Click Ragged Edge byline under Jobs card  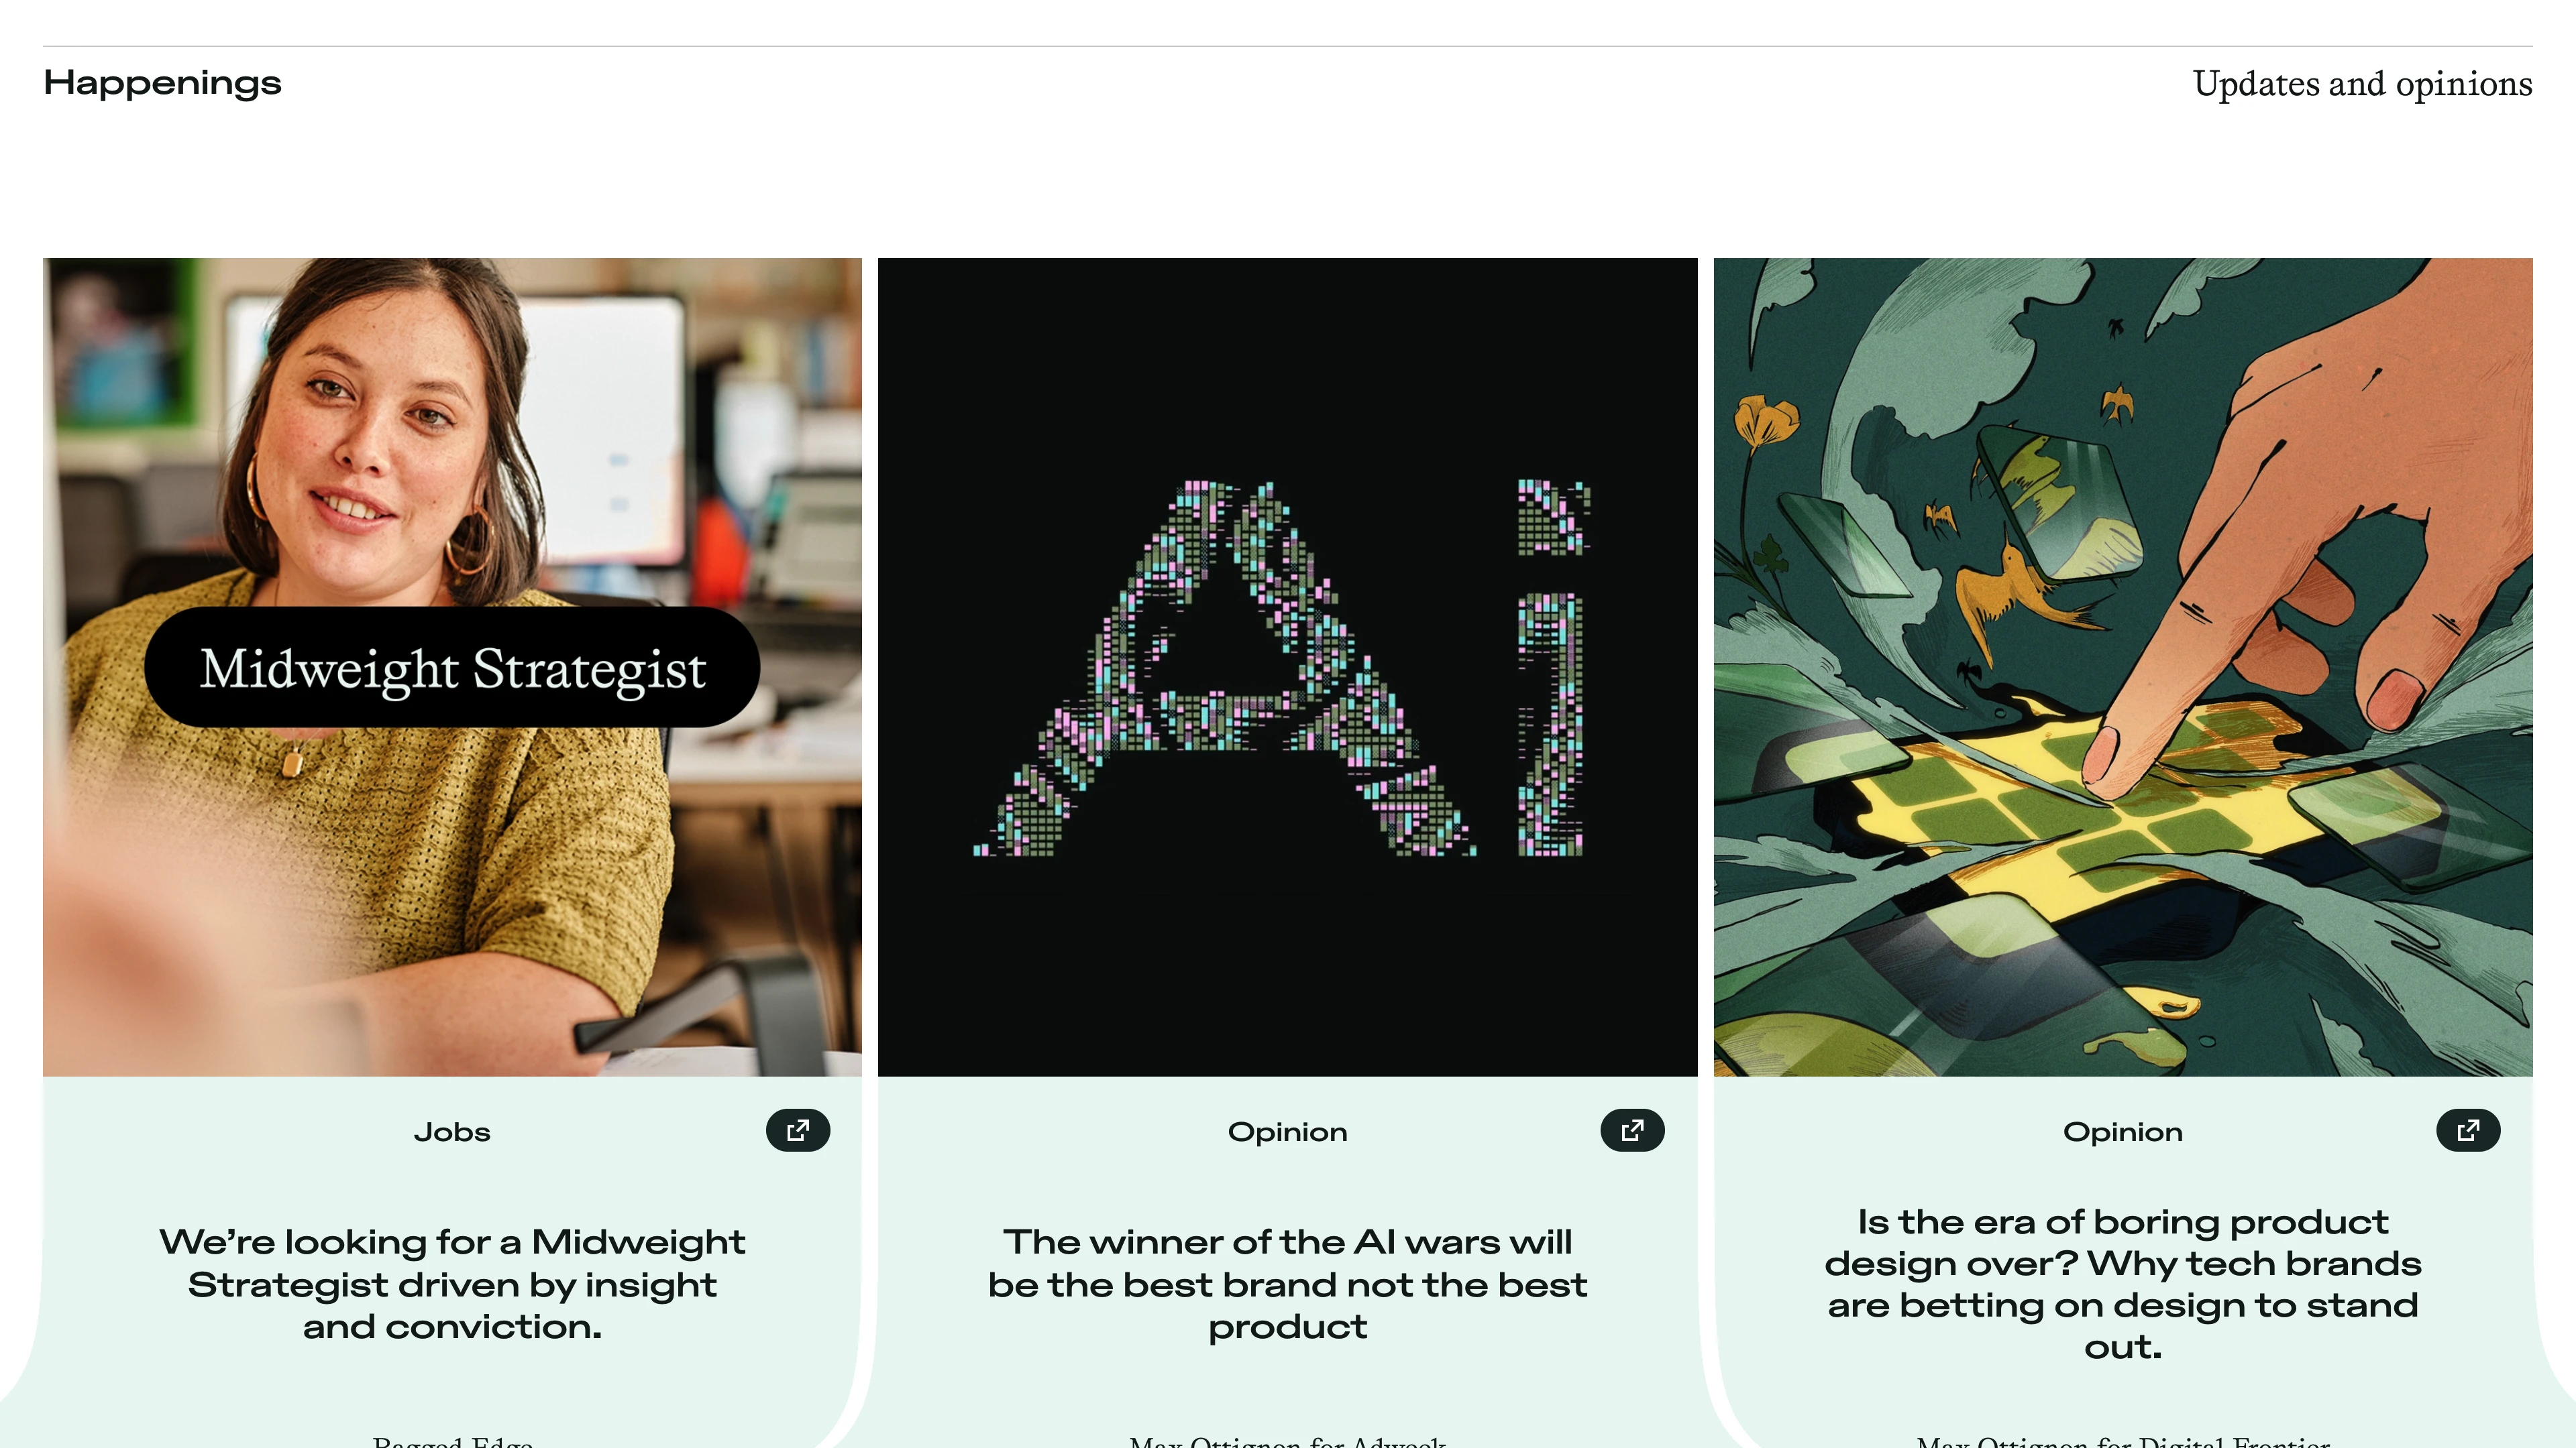coord(452,1441)
